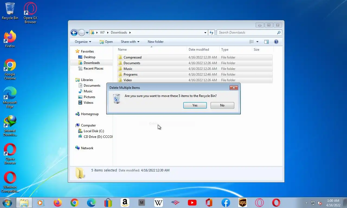
Task: Select the Microsoft Edge desktop shortcut
Action: coord(10,97)
